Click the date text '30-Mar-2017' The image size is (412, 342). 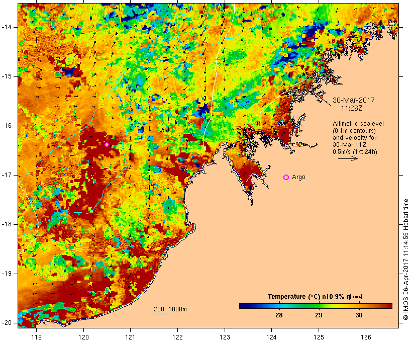click(x=354, y=100)
